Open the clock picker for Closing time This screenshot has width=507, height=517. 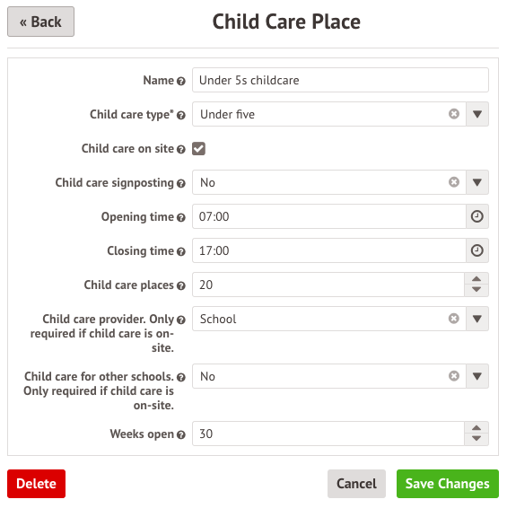point(476,250)
